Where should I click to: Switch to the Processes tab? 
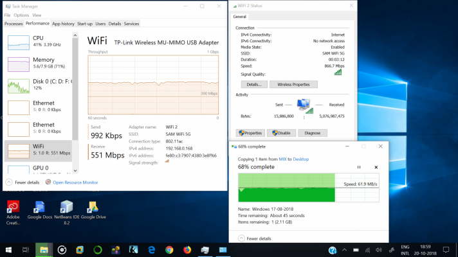point(14,24)
